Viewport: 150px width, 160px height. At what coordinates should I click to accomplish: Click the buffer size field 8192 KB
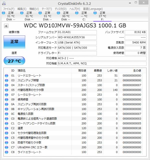[x=135, y=32]
